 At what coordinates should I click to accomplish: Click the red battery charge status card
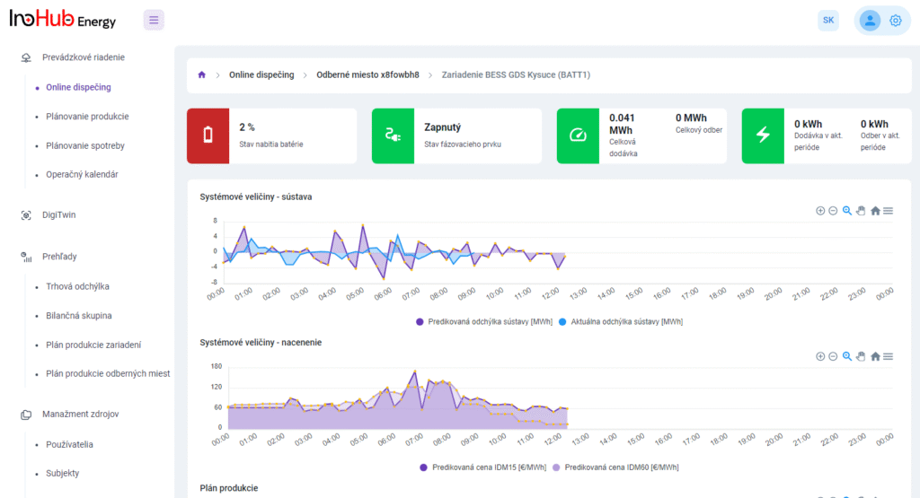point(208,135)
